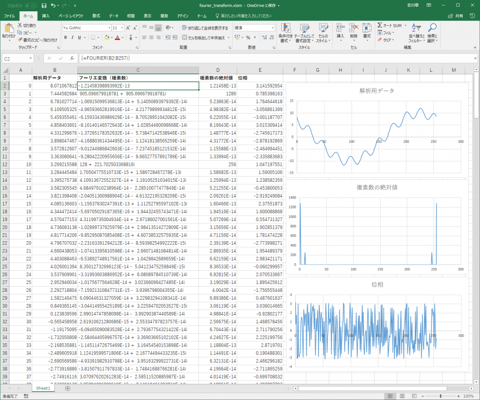Click the Align Left icon
Viewport: 480px width, 400px height.
click(x=144, y=37)
